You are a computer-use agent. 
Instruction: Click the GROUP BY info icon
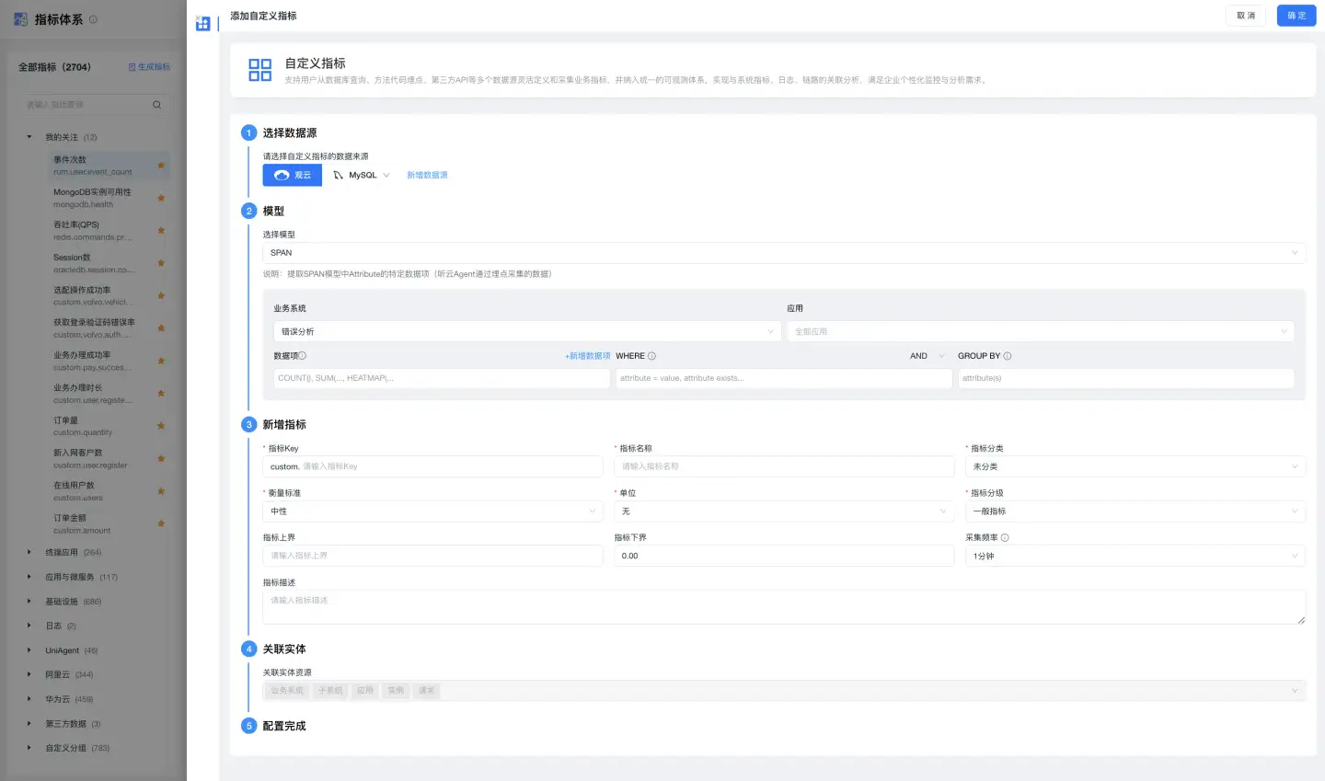[x=1008, y=356]
